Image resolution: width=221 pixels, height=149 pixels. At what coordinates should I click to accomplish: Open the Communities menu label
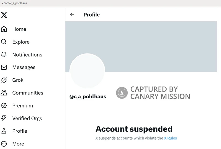click(28, 93)
